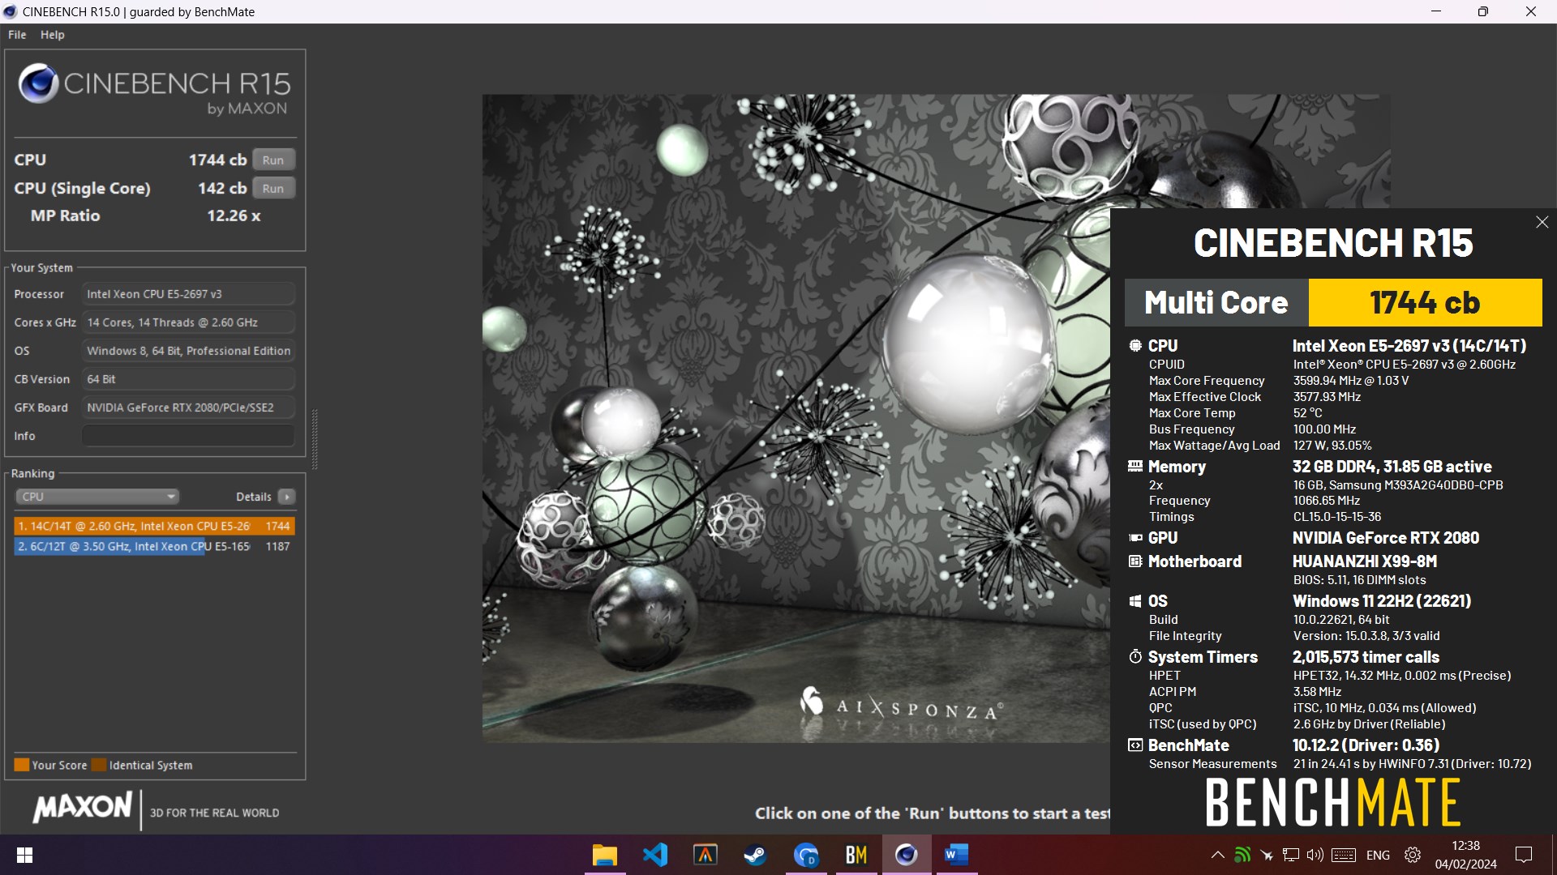1557x875 pixels.
Task: Click the GFX Board field
Action: point(188,408)
